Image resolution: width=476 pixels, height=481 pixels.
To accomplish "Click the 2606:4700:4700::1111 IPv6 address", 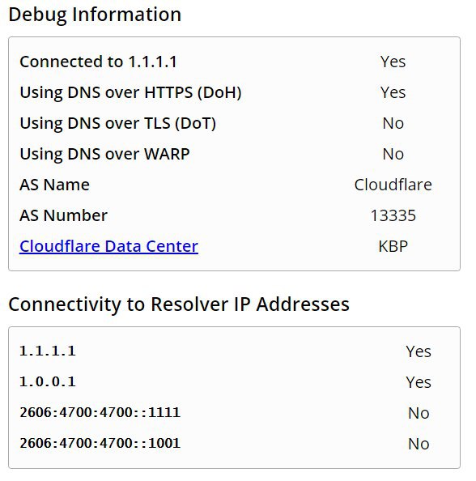I will (100, 413).
